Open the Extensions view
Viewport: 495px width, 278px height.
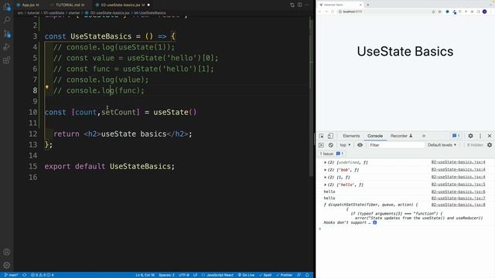tap(7, 60)
